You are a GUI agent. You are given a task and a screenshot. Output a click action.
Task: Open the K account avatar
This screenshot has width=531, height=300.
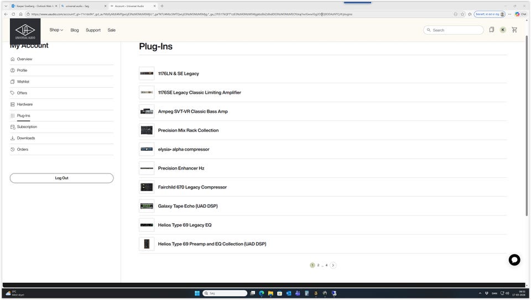503,30
